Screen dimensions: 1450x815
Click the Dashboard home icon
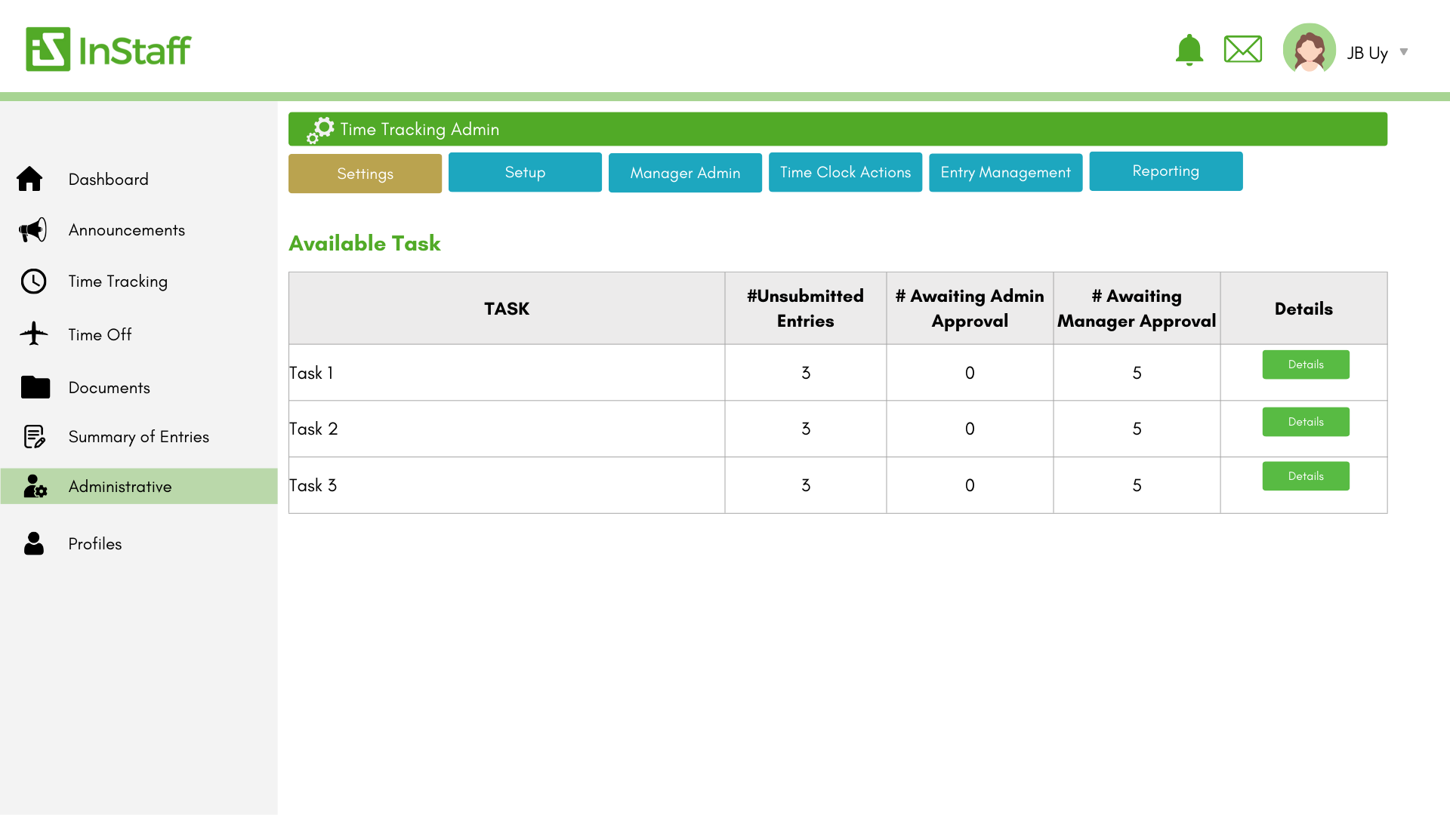[x=30, y=179]
